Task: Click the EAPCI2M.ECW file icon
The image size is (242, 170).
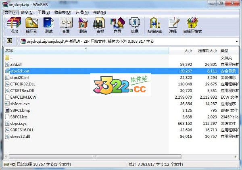Action: tap(7, 97)
